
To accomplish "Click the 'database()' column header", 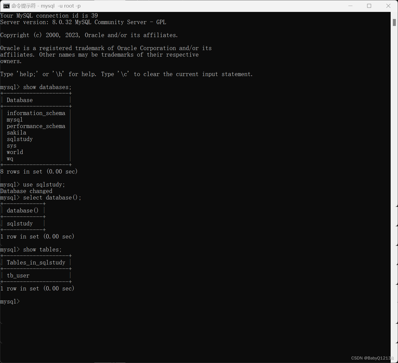I will pyautogui.click(x=23, y=211).
